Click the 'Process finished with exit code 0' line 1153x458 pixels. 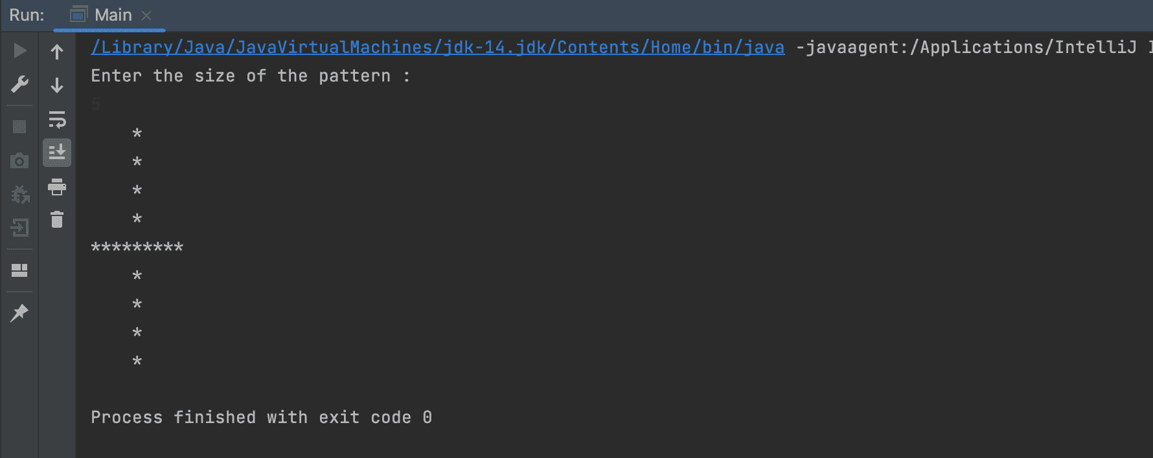point(262,417)
